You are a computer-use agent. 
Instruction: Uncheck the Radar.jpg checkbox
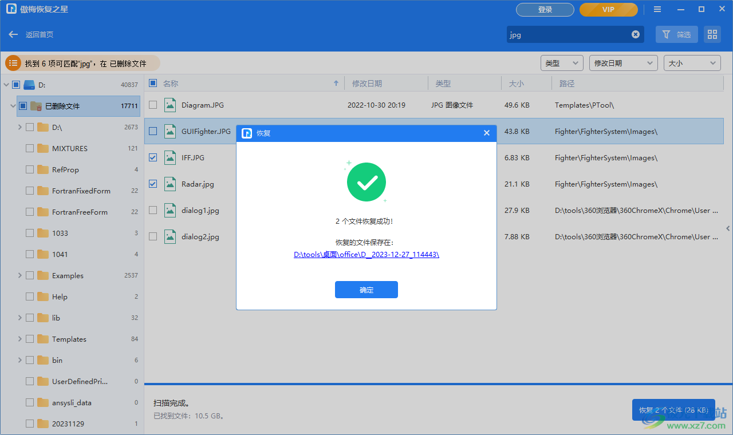[x=153, y=184]
